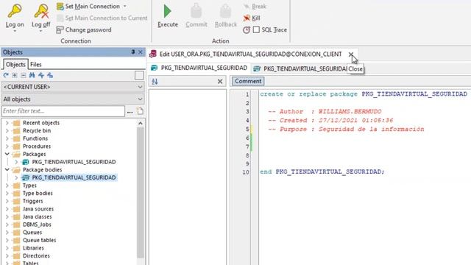Viewport: 471px width, 265px height.
Task: Expand the Triggers folder
Action: tap(7, 201)
